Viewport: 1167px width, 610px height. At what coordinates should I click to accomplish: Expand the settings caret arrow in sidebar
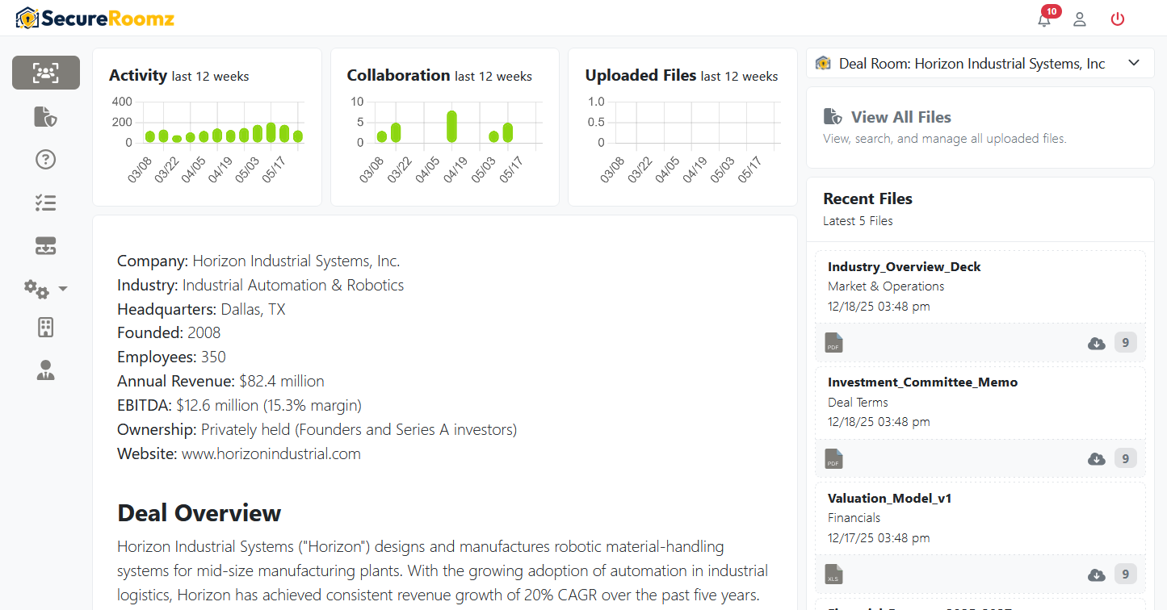[x=63, y=288]
